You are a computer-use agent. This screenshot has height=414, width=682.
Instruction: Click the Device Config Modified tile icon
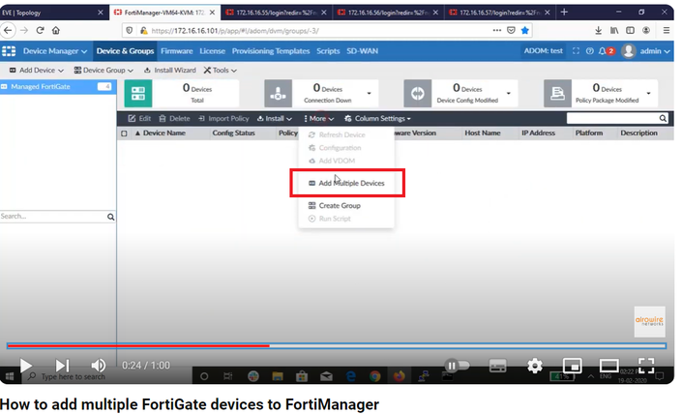point(418,94)
